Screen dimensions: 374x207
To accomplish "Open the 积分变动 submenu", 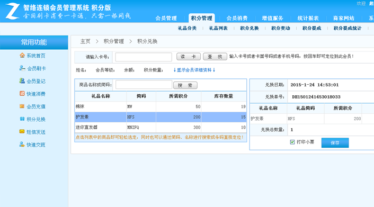I will pos(281,28).
